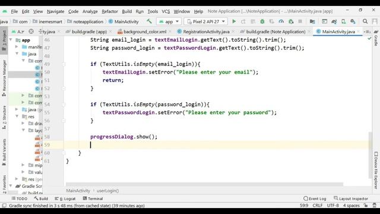Click the MainActivity breadcrumb in navigation bar
Screen dimensions: 380x214
tap(123, 21)
